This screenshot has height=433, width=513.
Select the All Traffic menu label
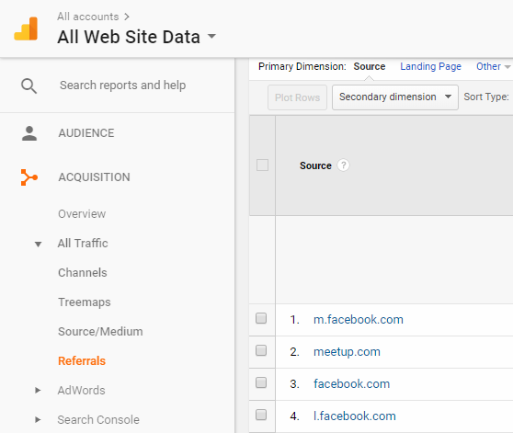83,244
